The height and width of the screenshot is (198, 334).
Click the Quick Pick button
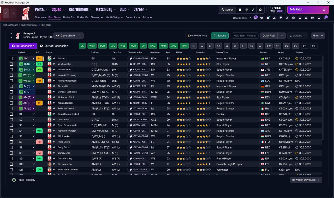tap(269, 36)
